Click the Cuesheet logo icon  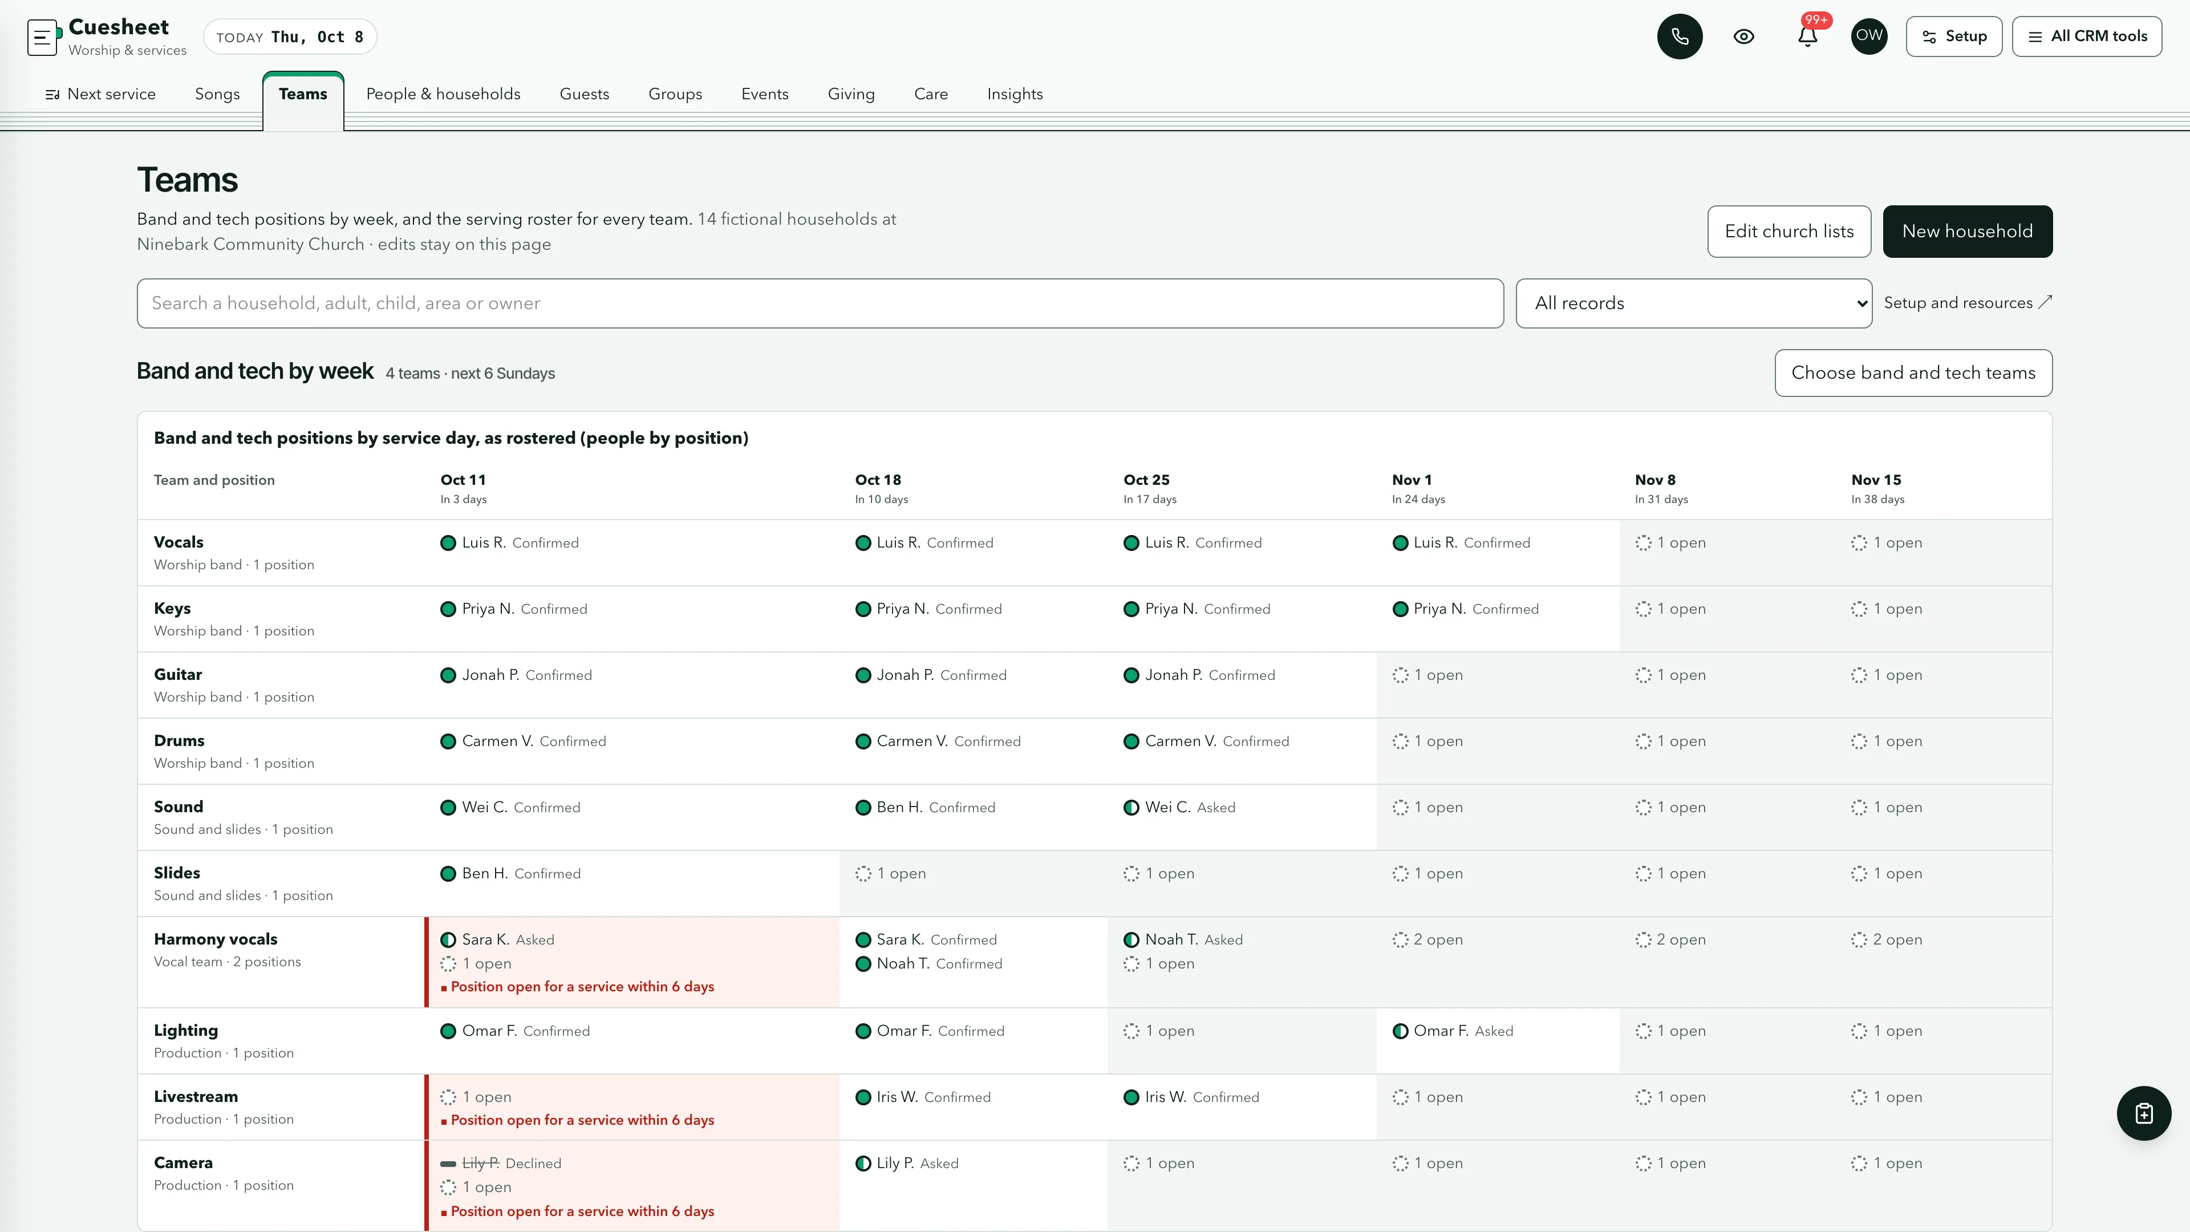click(x=43, y=37)
